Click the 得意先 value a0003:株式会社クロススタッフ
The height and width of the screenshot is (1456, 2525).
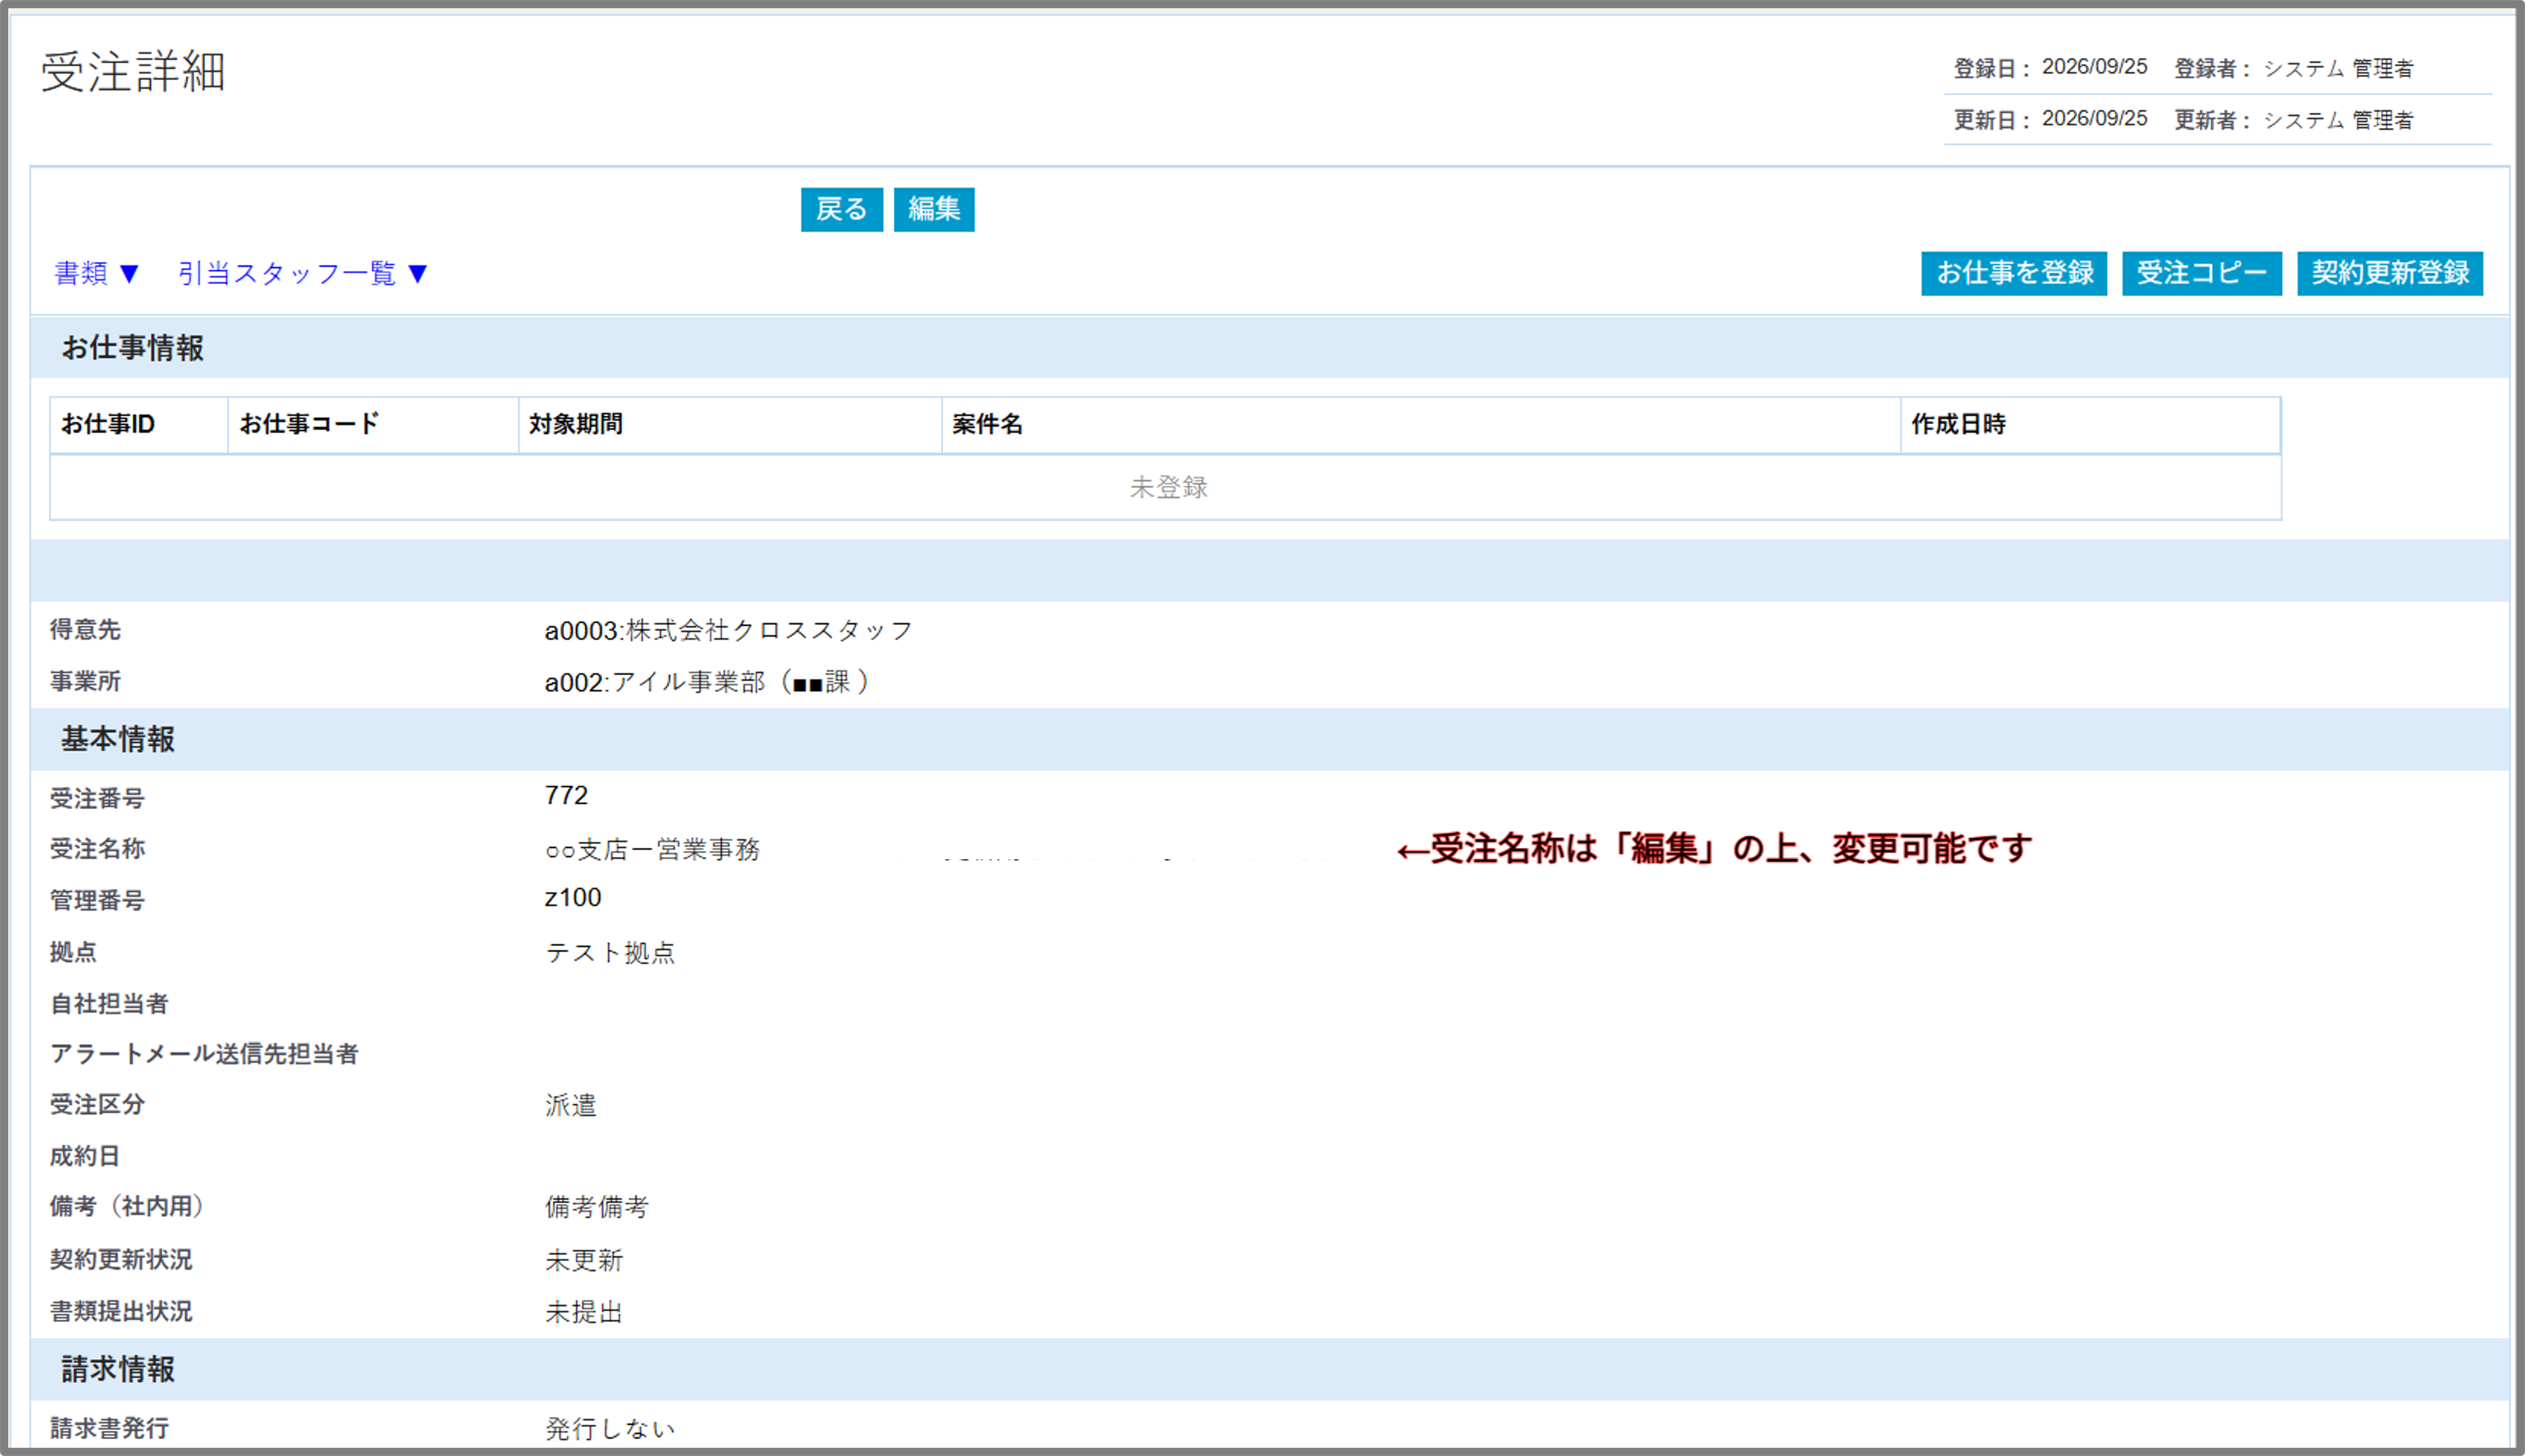(x=728, y=630)
